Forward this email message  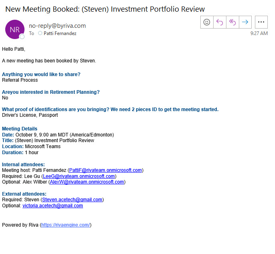coord(245,22)
